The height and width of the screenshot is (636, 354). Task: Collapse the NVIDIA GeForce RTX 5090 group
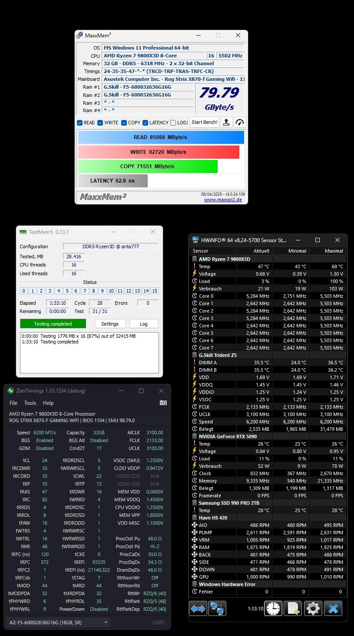point(195,436)
